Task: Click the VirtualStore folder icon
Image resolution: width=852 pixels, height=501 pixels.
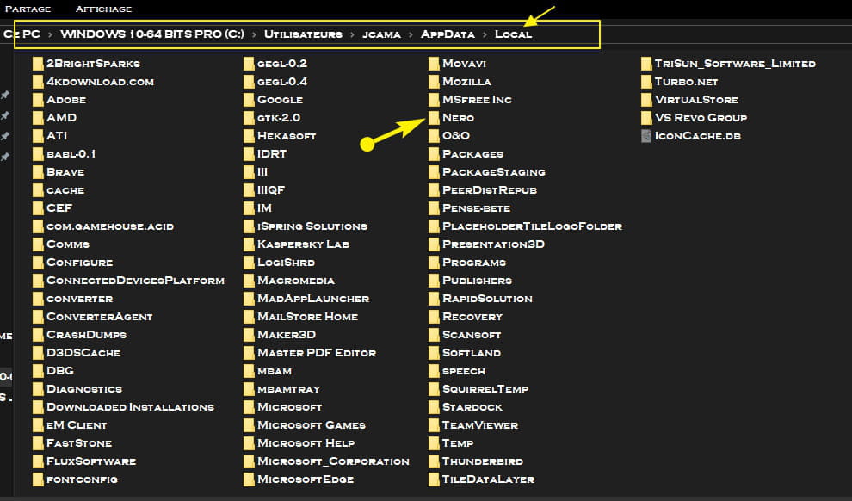Action: pyautogui.click(x=646, y=100)
